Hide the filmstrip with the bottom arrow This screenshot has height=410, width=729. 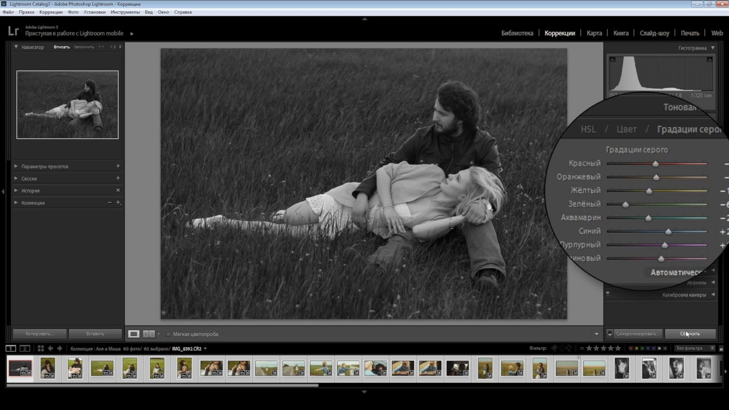(x=364, y=392)
